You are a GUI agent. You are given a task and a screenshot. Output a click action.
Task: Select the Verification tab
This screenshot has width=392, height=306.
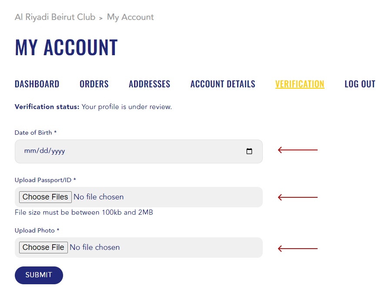coord(300,84)
